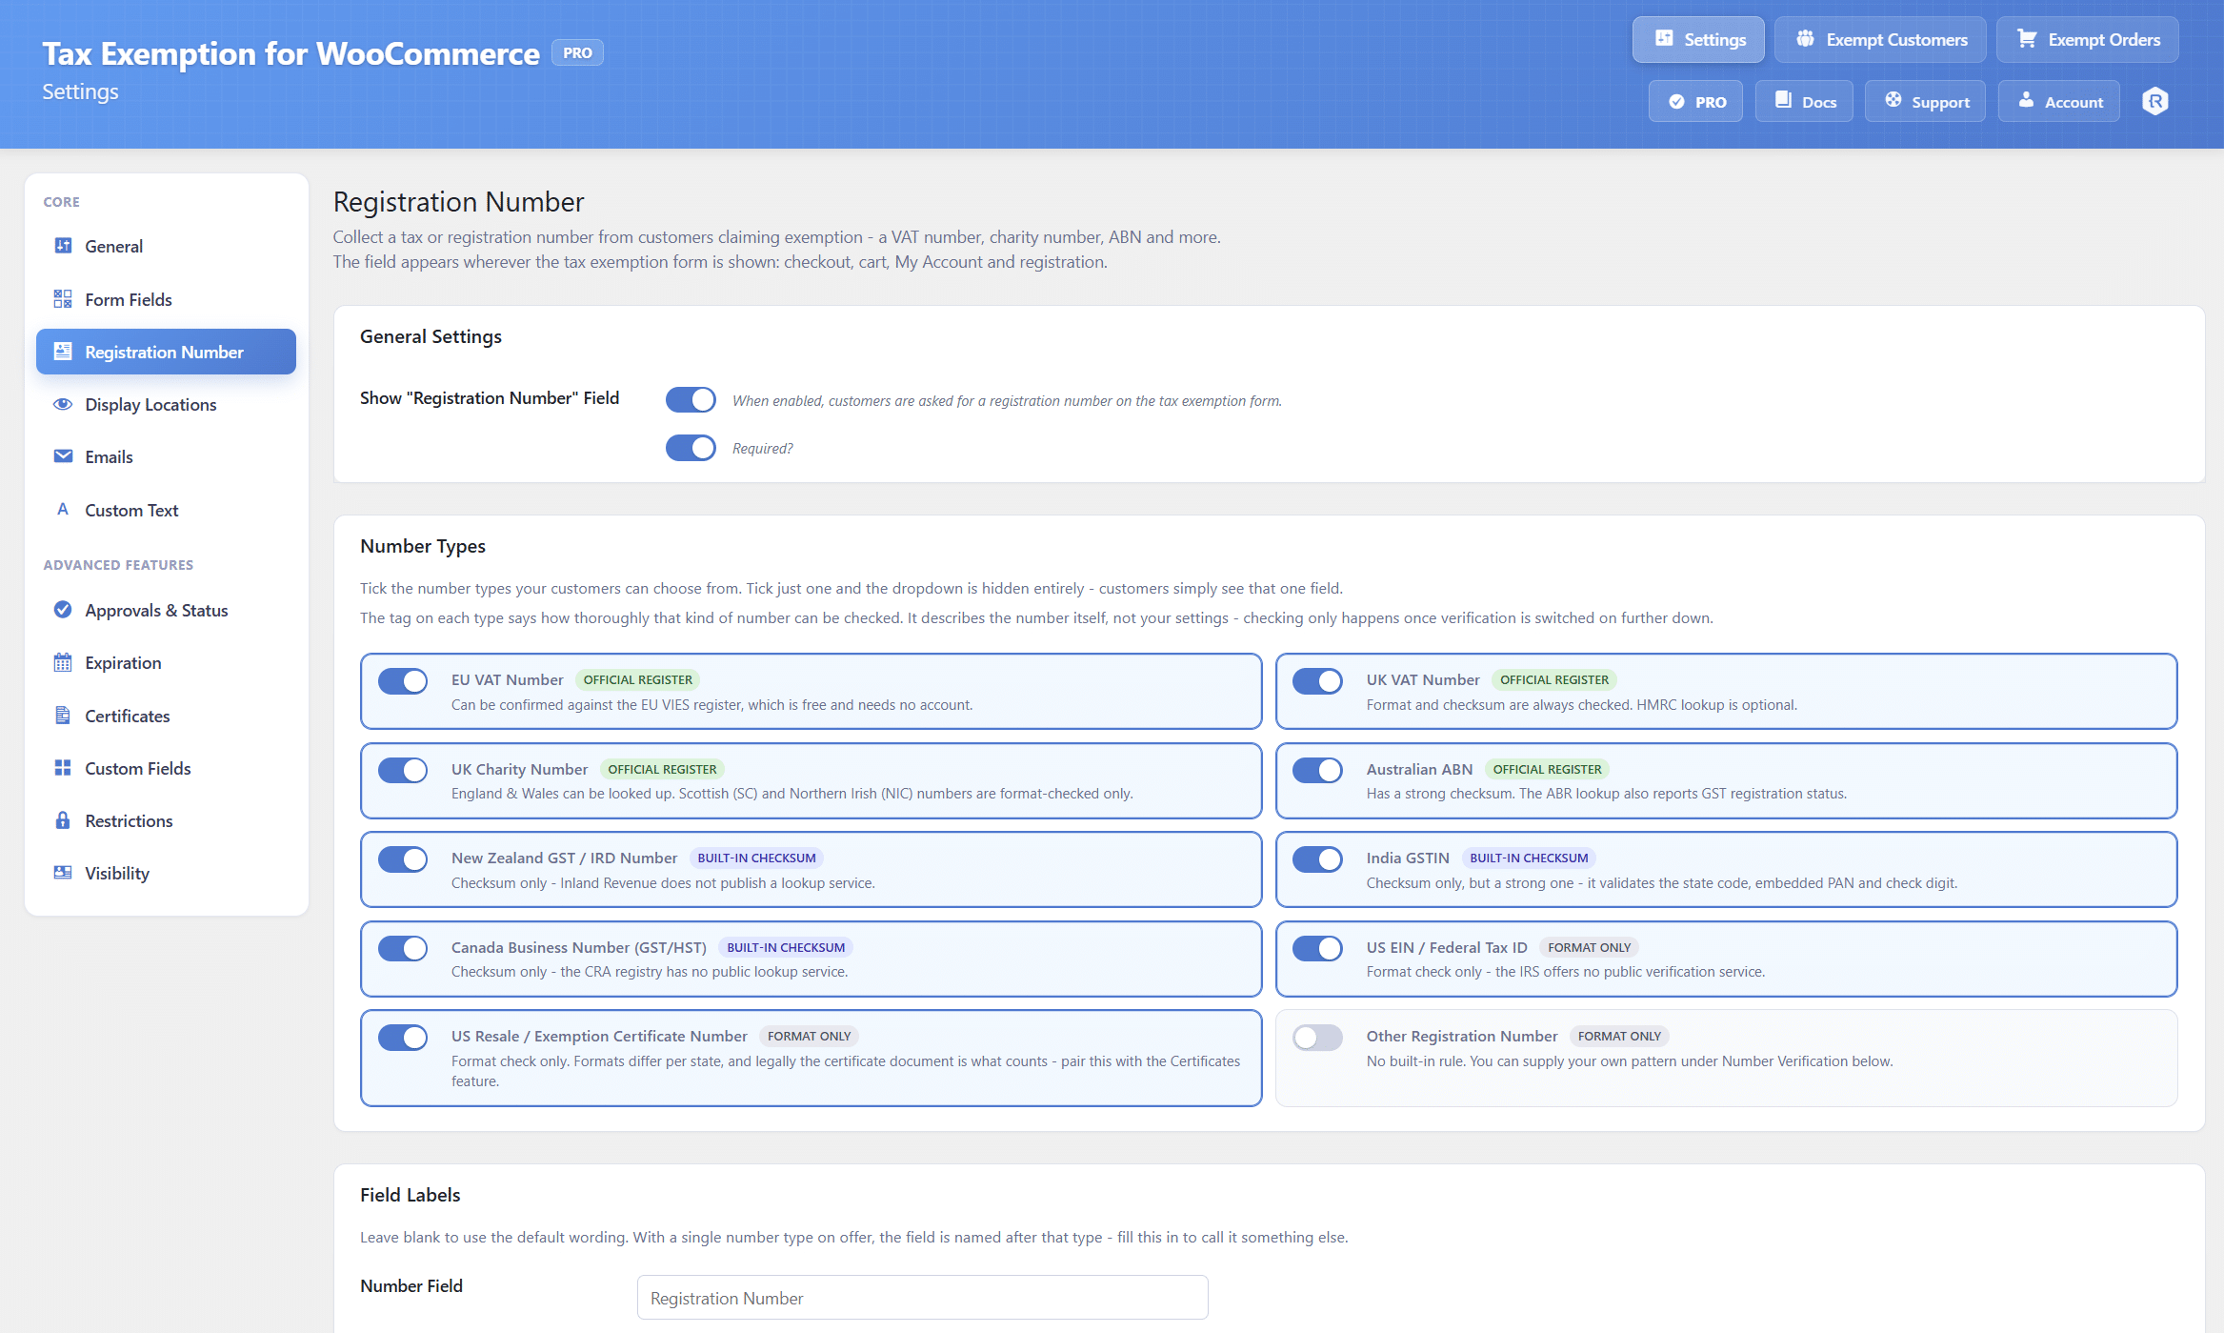Click the PRO badge beside plugin title
Viewport: 2224px width, 1333px height.
[x=577, y=52]
